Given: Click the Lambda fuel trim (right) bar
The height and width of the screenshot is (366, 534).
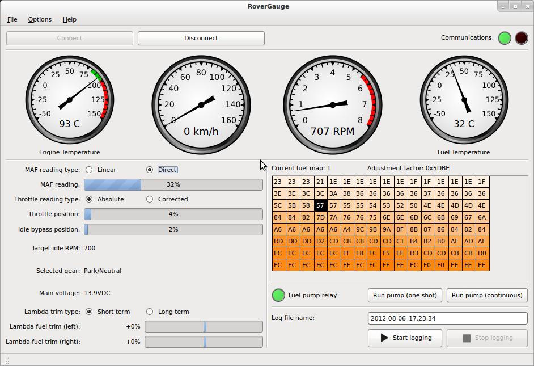Looking at the screenshot, I should [204, 342].
